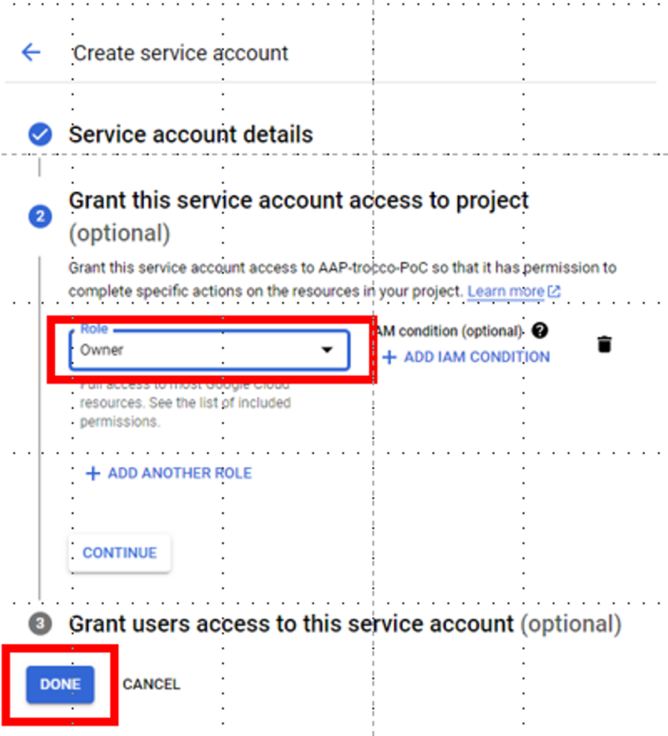Click the plus icon next to Add IAM Condition
This screenshot has height=736, width=668.
(x=389, y=357)
